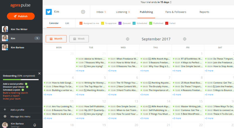Click Export a report link
The height and width of the screenshot is (128, 234).
[11, 96]
